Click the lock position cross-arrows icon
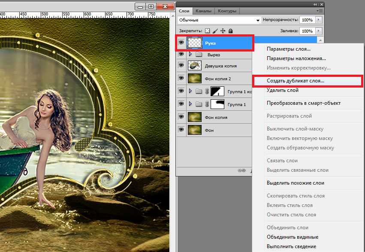This screenshot has height=252, width=365. [223, 31]
